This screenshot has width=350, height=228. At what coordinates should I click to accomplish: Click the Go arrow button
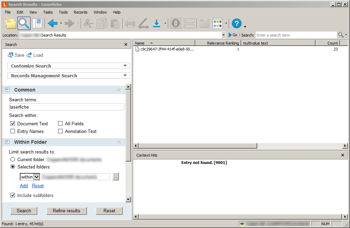(x=233, y=35)
